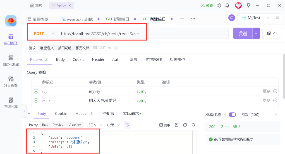Open the 自动化测试 sidebar section
The width and height of the screenshot is (285, 154).
click(11, 61)
